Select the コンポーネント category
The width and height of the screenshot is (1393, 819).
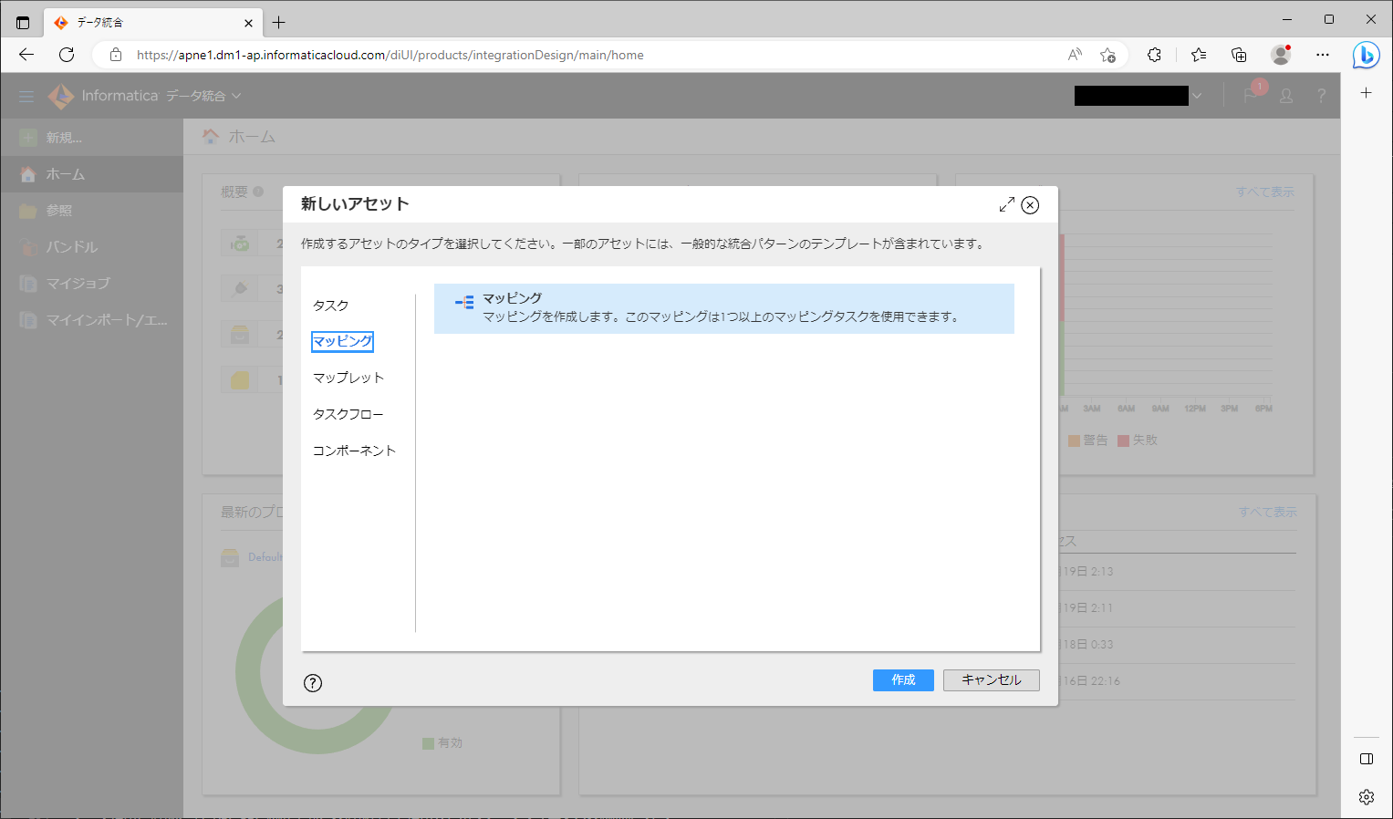coord(354,450)
